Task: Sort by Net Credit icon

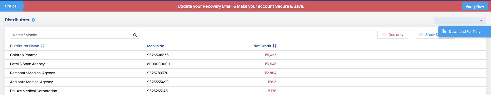Action: (275, 46)
